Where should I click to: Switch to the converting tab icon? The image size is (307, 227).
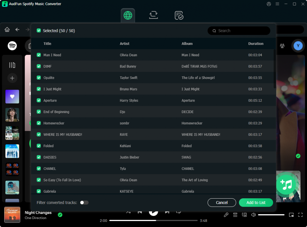tap(153, 15)
